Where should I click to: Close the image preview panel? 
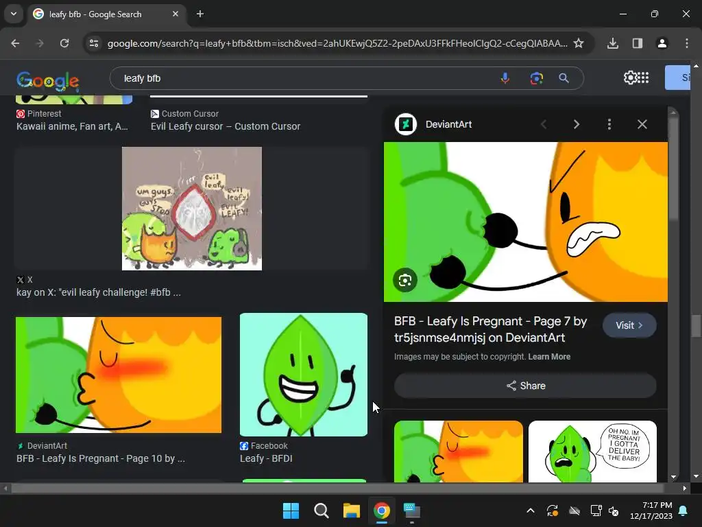pyautogui.click(x=642, y=124)
